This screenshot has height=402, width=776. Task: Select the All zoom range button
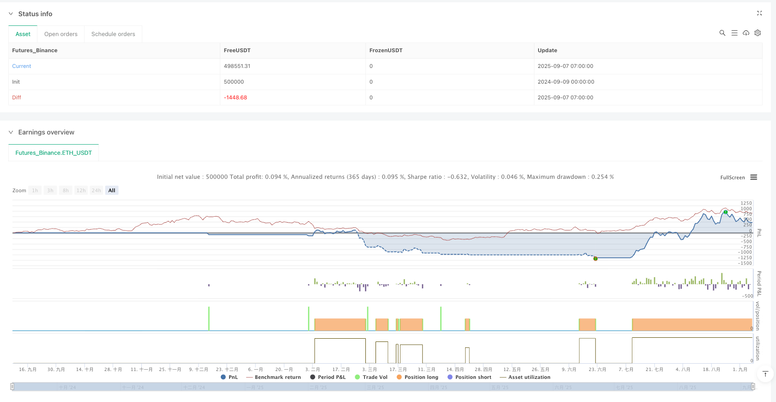coord(112,190)
